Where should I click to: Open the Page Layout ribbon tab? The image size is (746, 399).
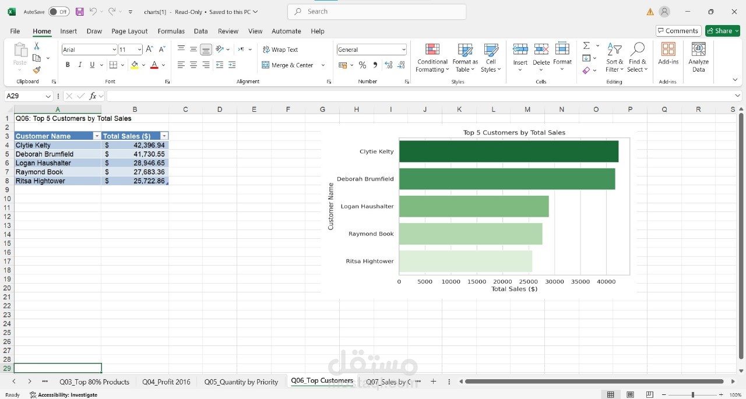pyautogui.click(x=129, y=31)
